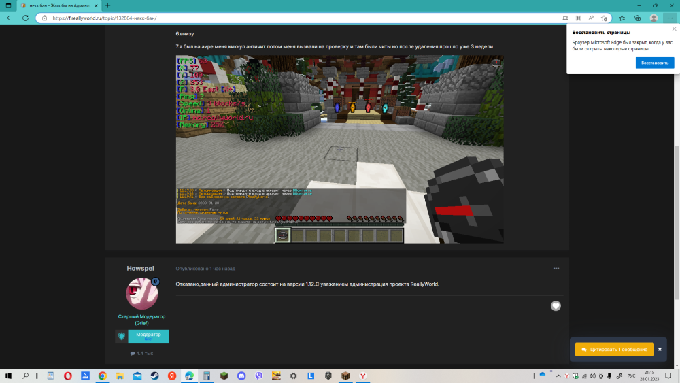
Task: Switch input language РУС indicator
Action: point(631,376)
